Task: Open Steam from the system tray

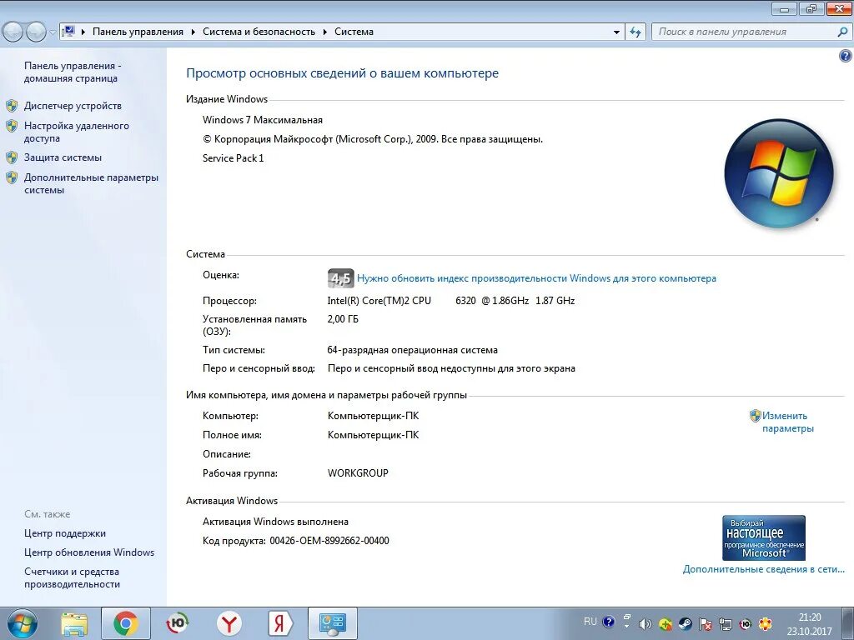Action: [686, 623]
